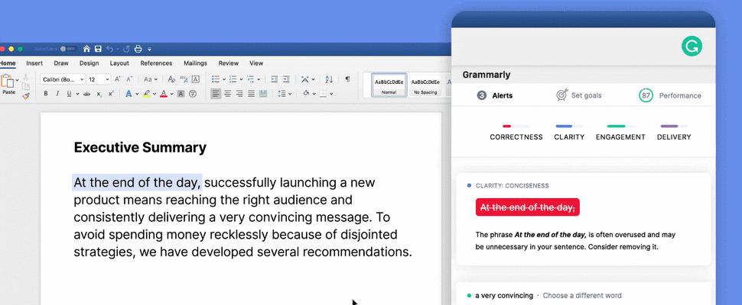742x305 pixels.
Task: Toggle bold formatting
Action: pos(46,94)
